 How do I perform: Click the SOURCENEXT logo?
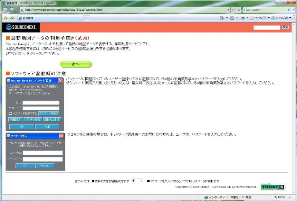(21, 27)
